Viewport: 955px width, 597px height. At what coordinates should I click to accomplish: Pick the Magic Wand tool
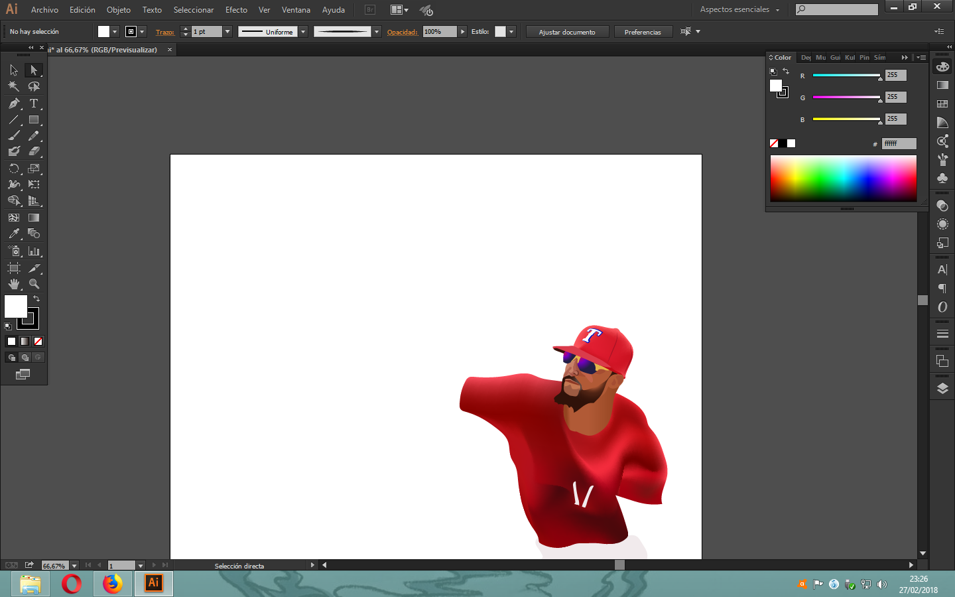pyautogui.click(x=14, y=86)
